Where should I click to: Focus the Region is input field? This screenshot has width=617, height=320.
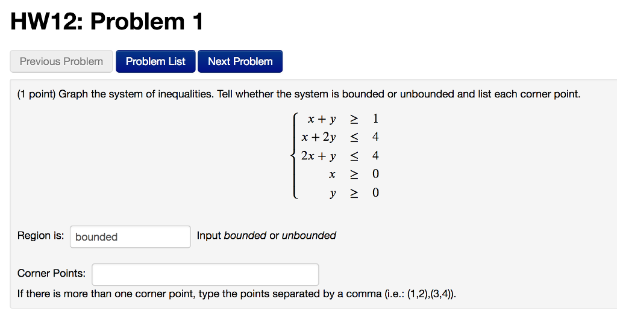130,237
